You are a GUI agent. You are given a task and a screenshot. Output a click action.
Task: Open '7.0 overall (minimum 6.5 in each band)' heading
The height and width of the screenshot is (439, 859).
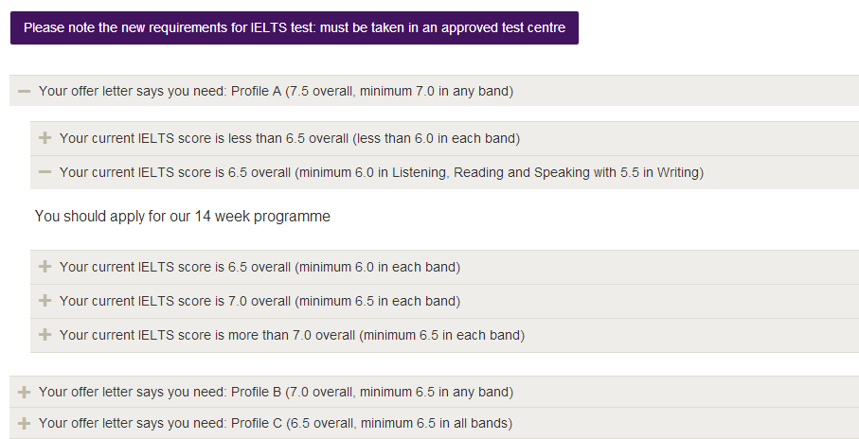click(x=259, y=301)
